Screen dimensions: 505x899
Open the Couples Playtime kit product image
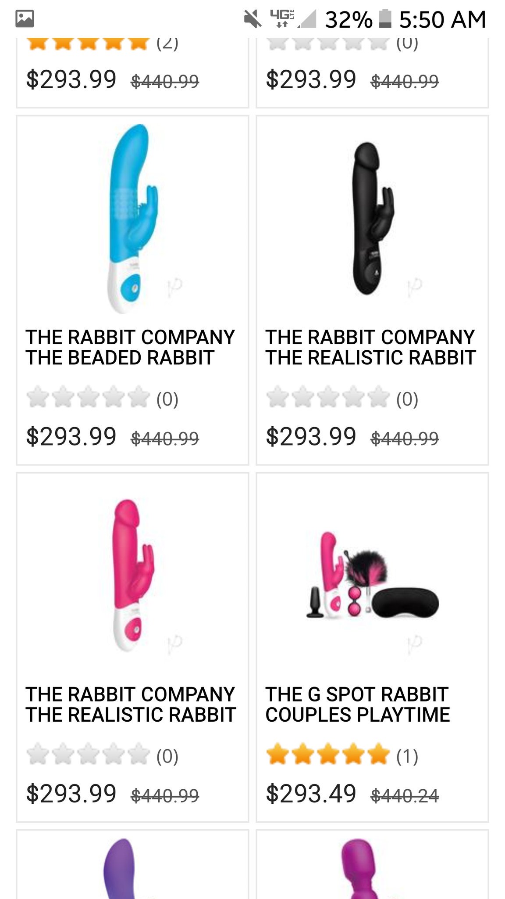tap(373, 575)
